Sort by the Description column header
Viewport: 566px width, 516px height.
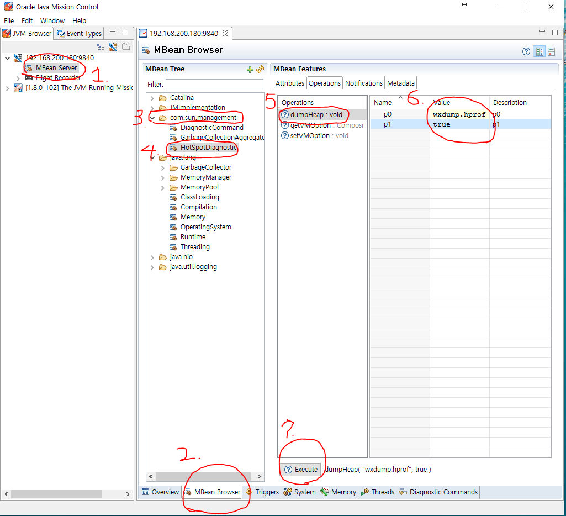tap(520, 103)
